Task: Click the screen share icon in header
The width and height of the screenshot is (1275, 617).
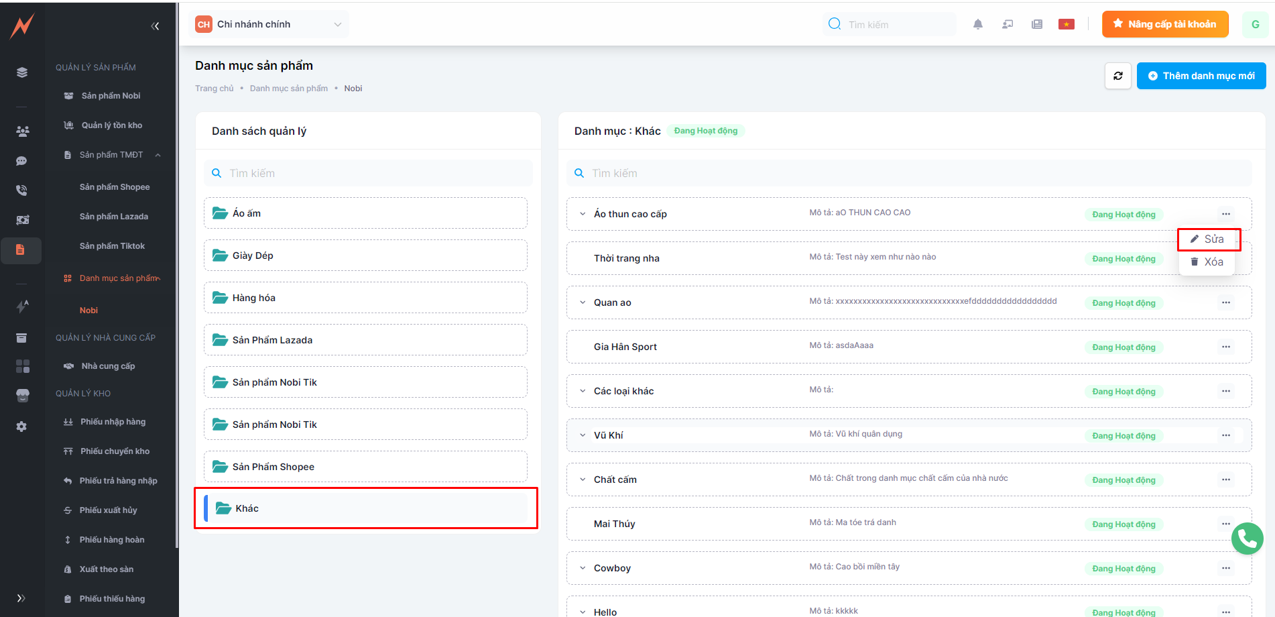Action: (1008, 24)
